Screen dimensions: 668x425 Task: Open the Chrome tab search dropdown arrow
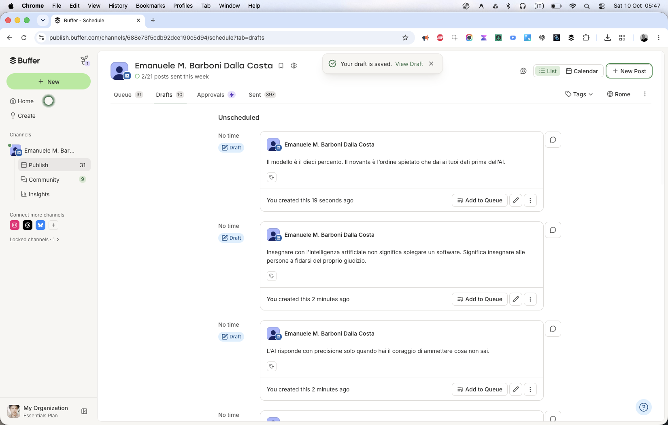(43, 20)
